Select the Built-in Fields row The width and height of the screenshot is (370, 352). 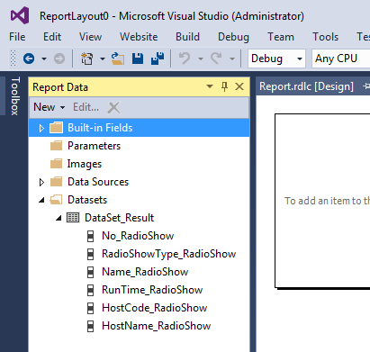pos(139,128)
